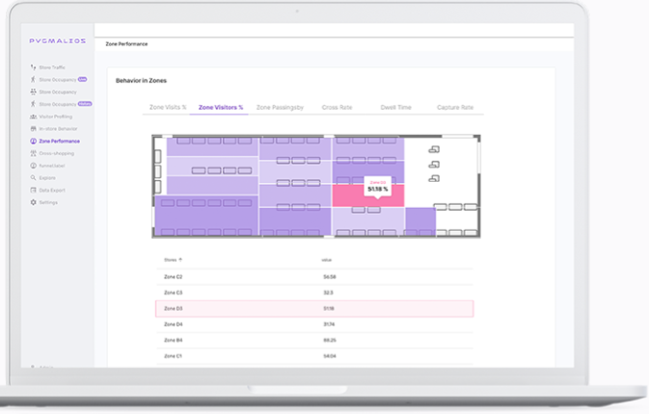Open Visitor Profiling via its icon
649x414 pixels.
(34, 116)
